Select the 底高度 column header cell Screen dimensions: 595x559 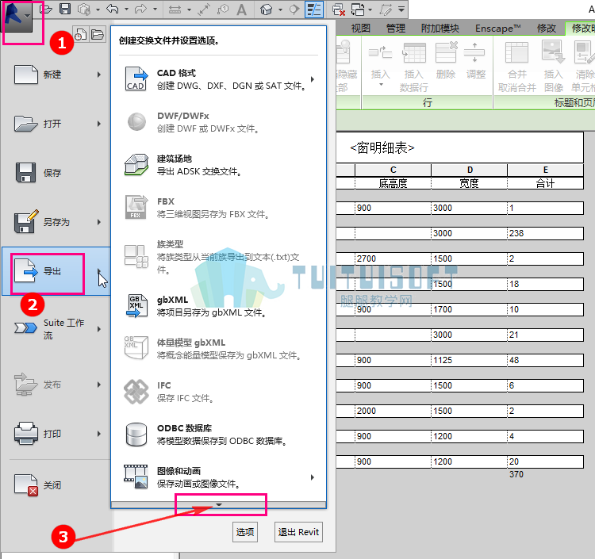pyautogui.click(x=393, y=183)
